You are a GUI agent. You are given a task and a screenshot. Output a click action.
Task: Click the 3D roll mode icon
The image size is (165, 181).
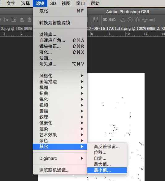[130, 20]
